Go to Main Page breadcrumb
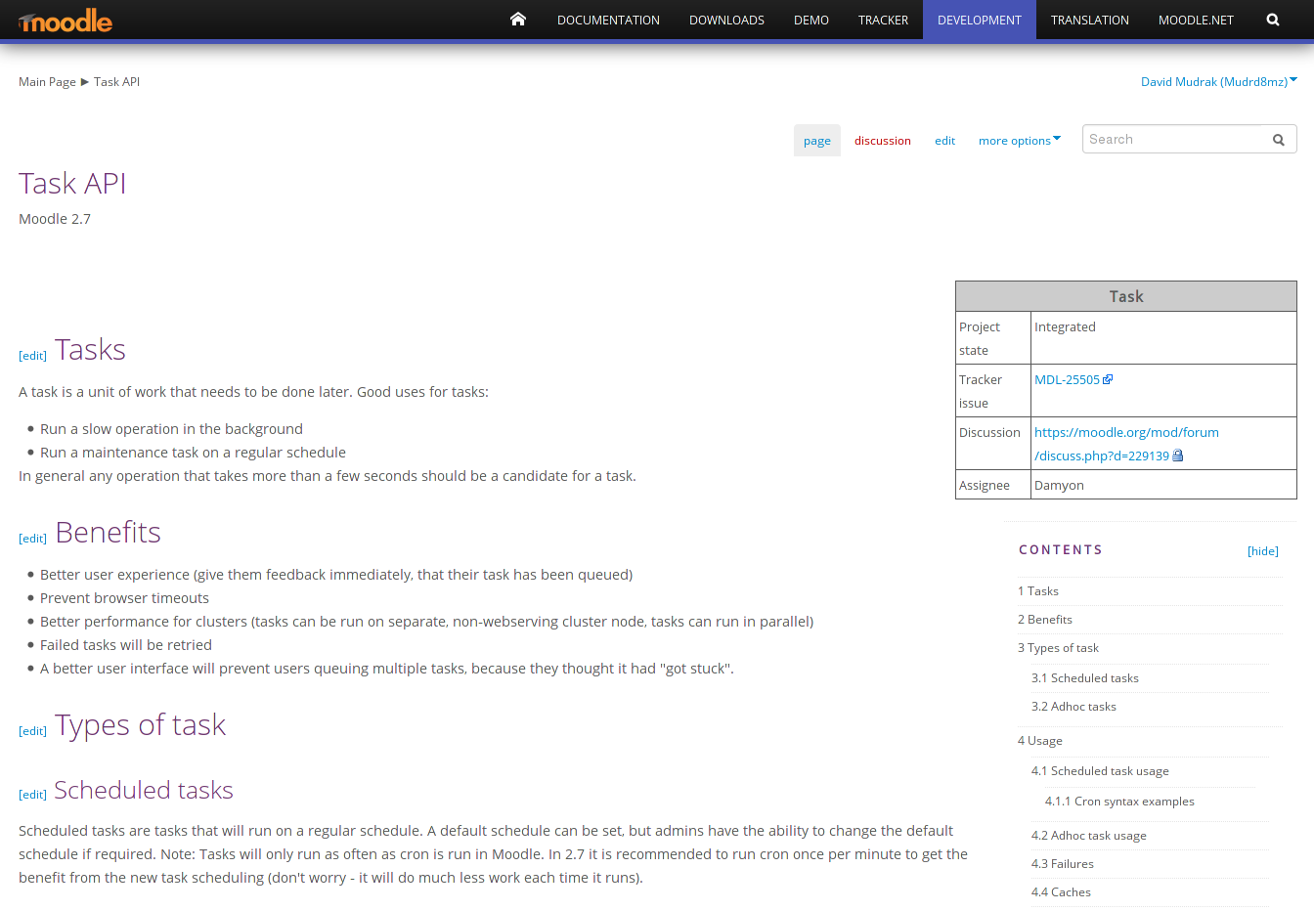 click(47, 82)
